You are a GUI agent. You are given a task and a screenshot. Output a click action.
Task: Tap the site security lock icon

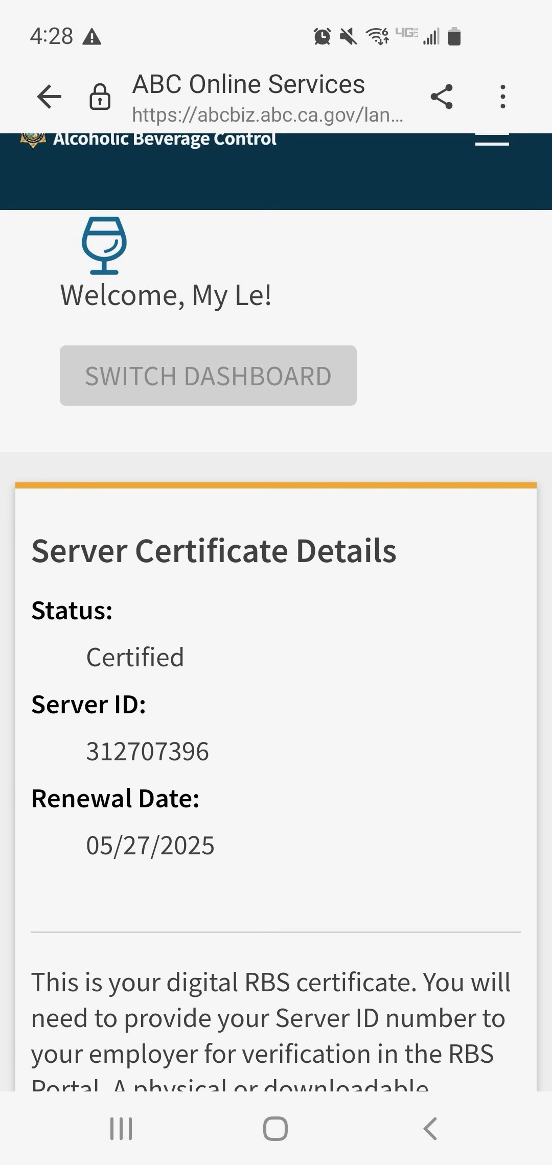(x=100, y=97)
